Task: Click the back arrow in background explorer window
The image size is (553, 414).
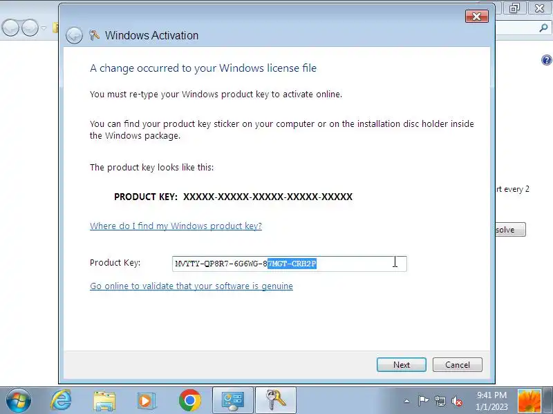Action: (10, 28)
